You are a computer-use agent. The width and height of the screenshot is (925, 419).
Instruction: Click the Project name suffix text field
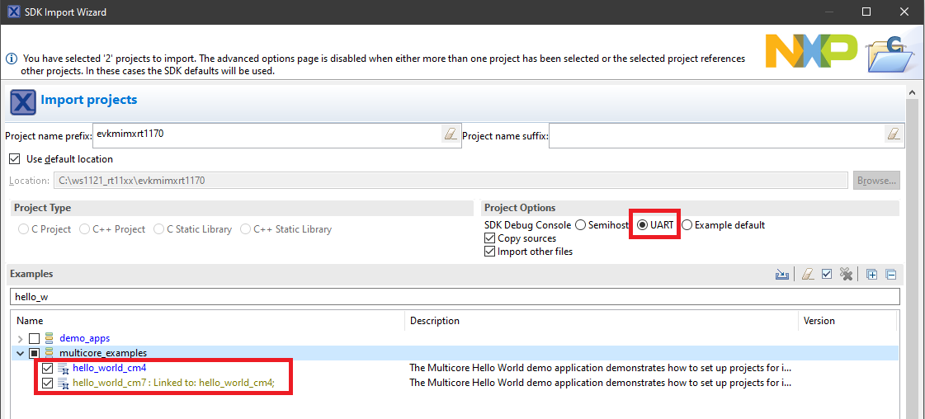(714, 134)
